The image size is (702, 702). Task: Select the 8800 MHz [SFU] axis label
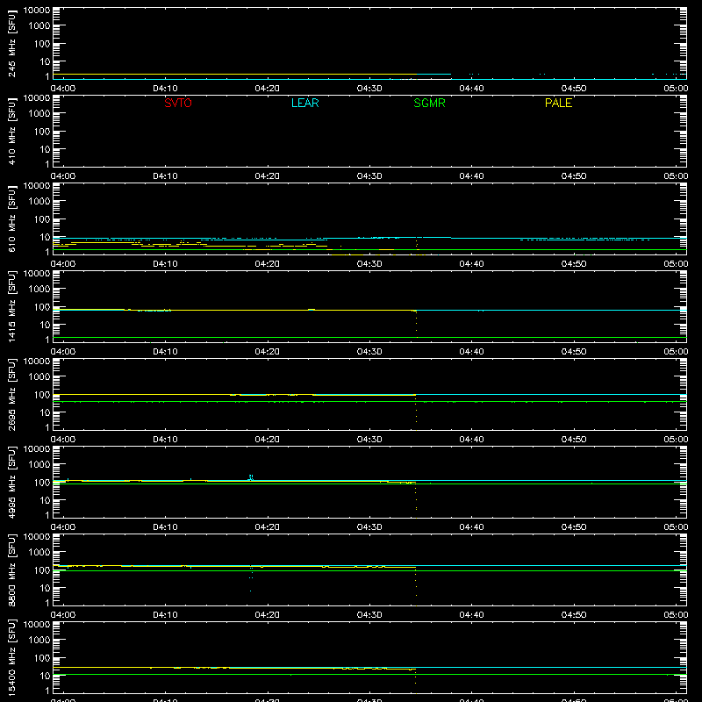(12, 569)
